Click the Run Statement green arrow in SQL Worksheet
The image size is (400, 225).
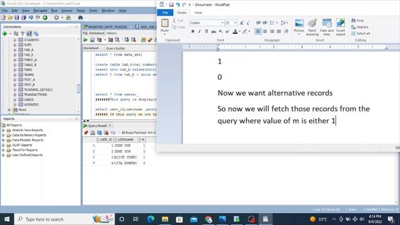pyautogui.click(x=85, y=40)
